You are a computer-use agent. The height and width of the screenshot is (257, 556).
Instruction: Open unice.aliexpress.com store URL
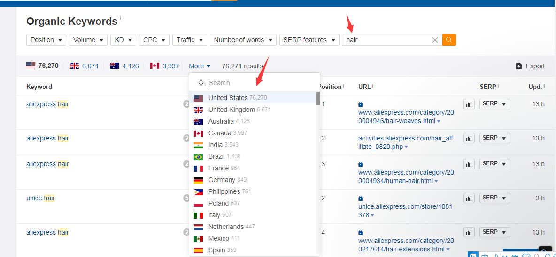(x=406, y=211)
